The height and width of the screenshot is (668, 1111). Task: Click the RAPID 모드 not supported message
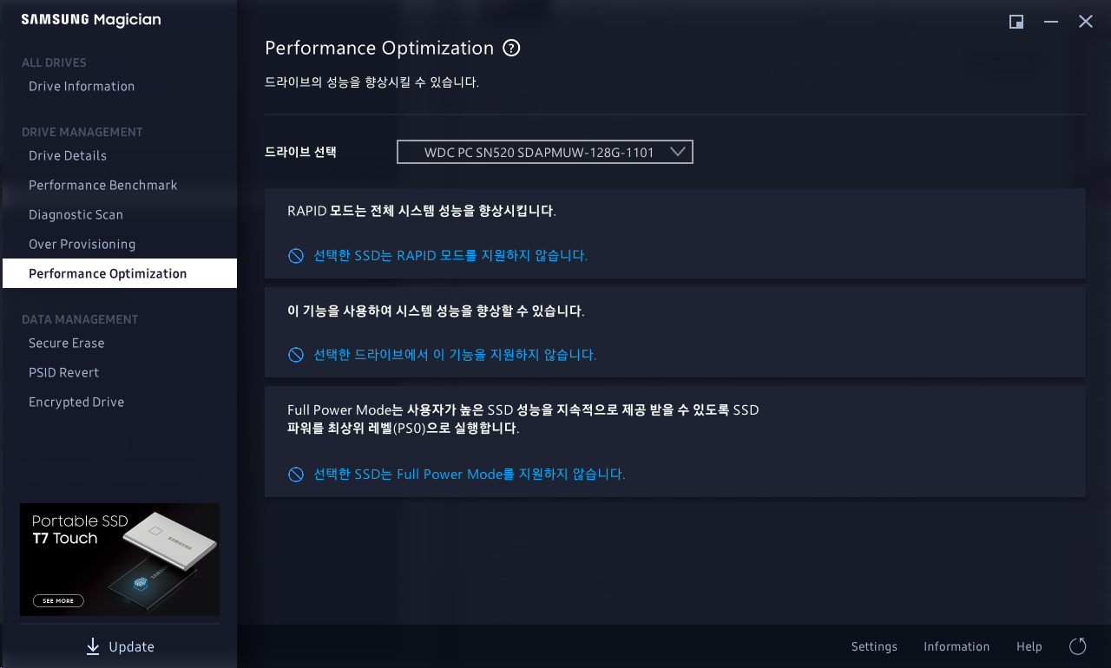click(x=450, y=256)
